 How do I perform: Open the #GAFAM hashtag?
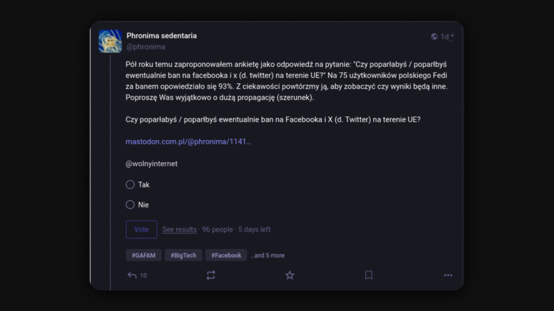[143, 255]
